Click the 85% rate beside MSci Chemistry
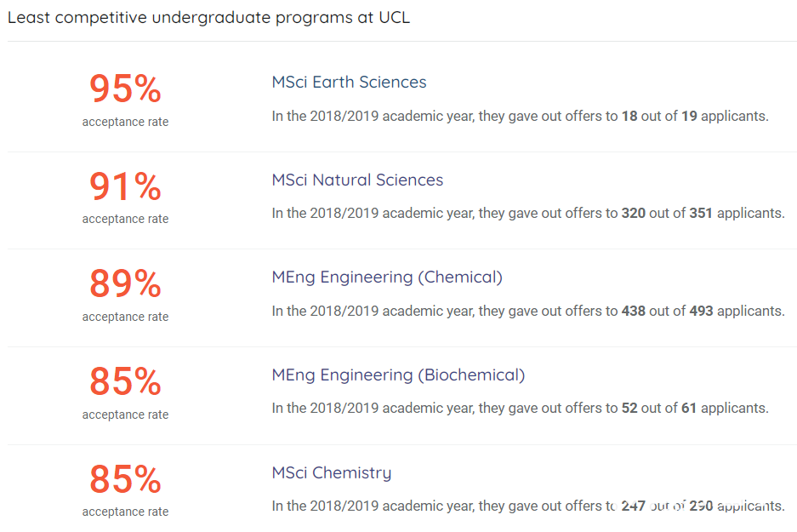 pyautogui.click(x=125, y=479)
